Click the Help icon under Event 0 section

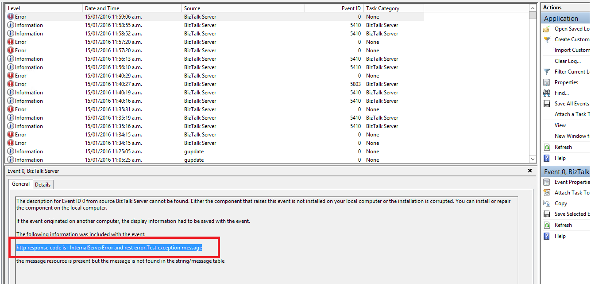(547, 236)
